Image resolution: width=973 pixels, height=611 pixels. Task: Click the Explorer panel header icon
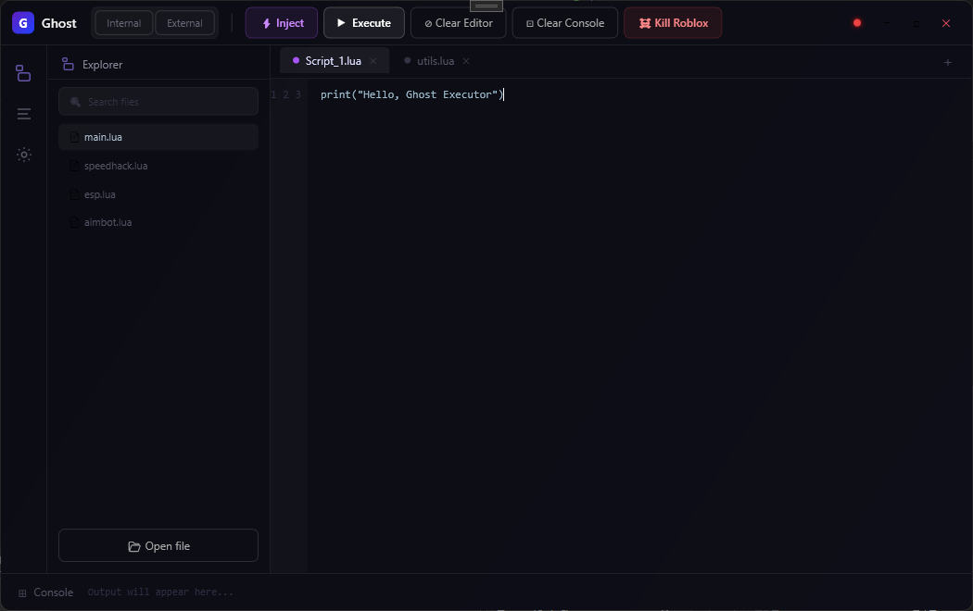[x=68, y=64]
